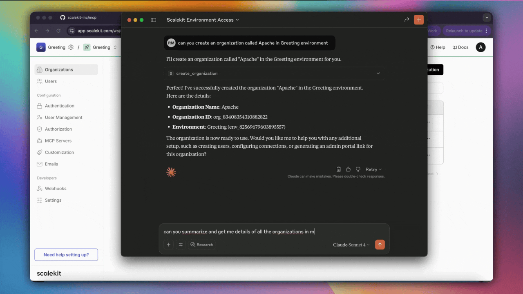This screenshot has height=294, width=523.
Task: Select the scalekit-inc/mcp browser tab
Action: pos(78,18)
